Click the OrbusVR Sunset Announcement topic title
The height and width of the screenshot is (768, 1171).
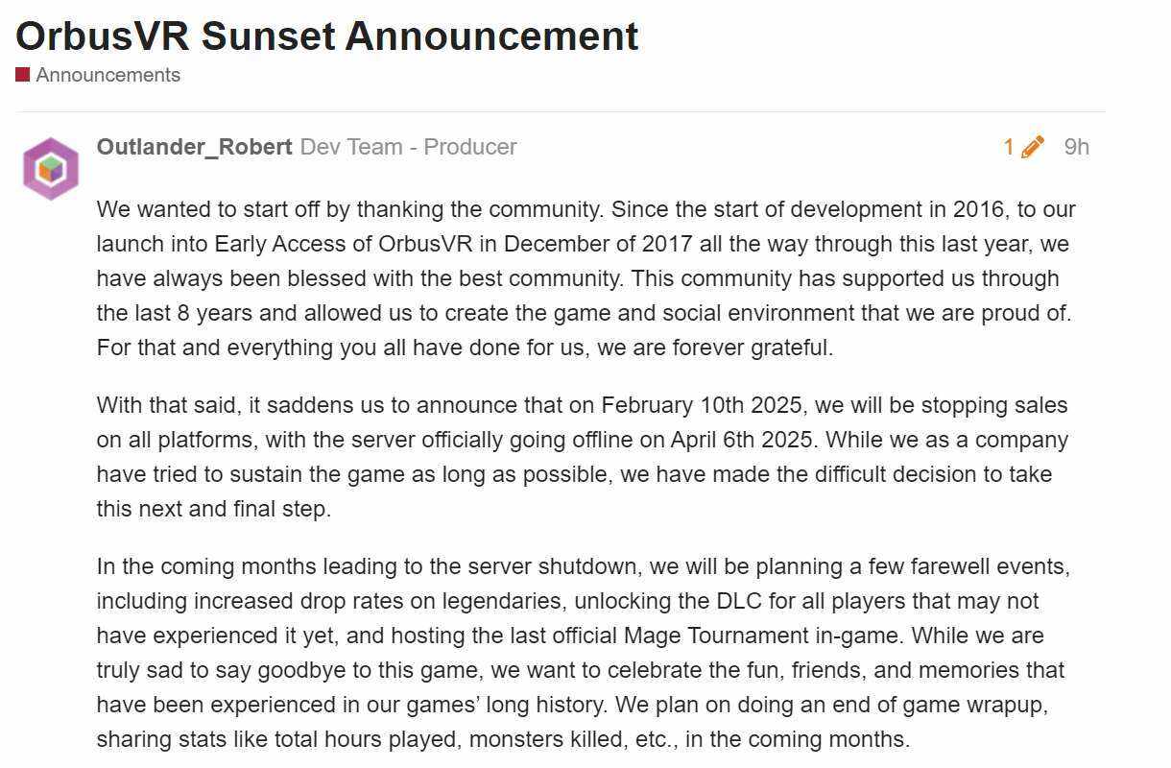click(x=327, y=36)
